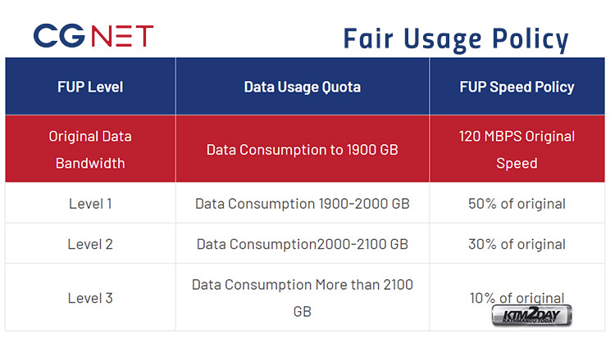Image resolution: width=615 pixels, height=352 pixels.
Task: Click the 30% of original cell
Action: (517, 244)
